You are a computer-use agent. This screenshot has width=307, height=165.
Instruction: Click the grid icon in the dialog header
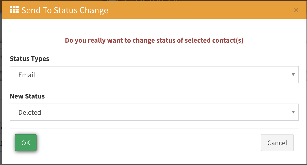14,10
